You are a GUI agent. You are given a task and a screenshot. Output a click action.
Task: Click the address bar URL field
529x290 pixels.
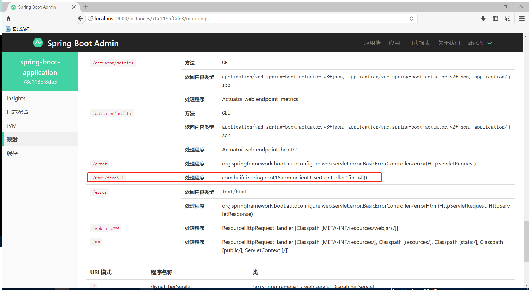click(247, 18)
